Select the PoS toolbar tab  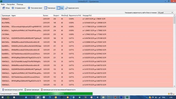(x=60, y=8)
